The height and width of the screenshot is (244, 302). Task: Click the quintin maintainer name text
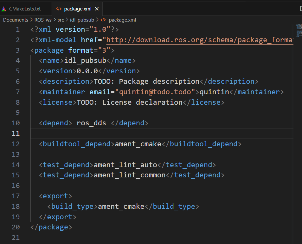point(214,92)
